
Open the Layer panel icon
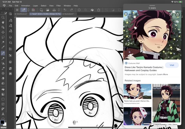pyautogui.click(x=10, y=37)
